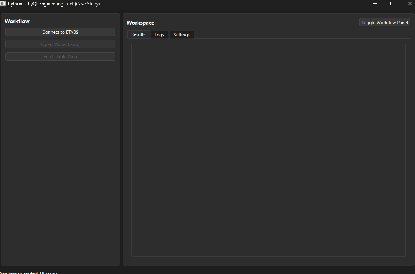The image size is (415, 274).
Task: Click the Workspace header label
Action: (140, 23)
